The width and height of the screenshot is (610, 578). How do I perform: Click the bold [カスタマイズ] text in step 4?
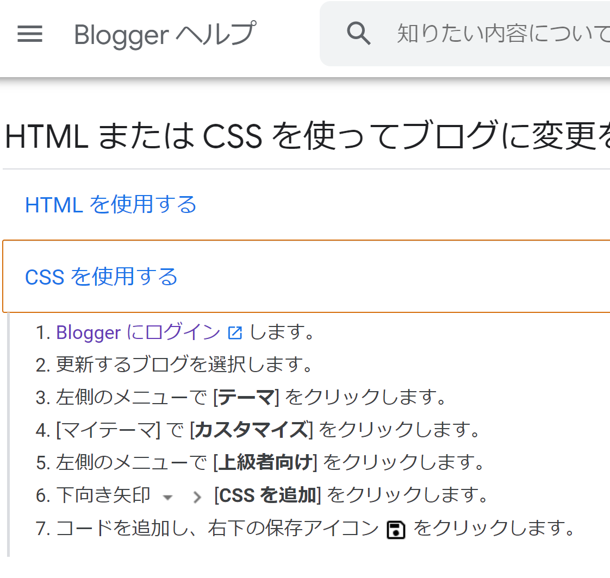click(251, 430)
